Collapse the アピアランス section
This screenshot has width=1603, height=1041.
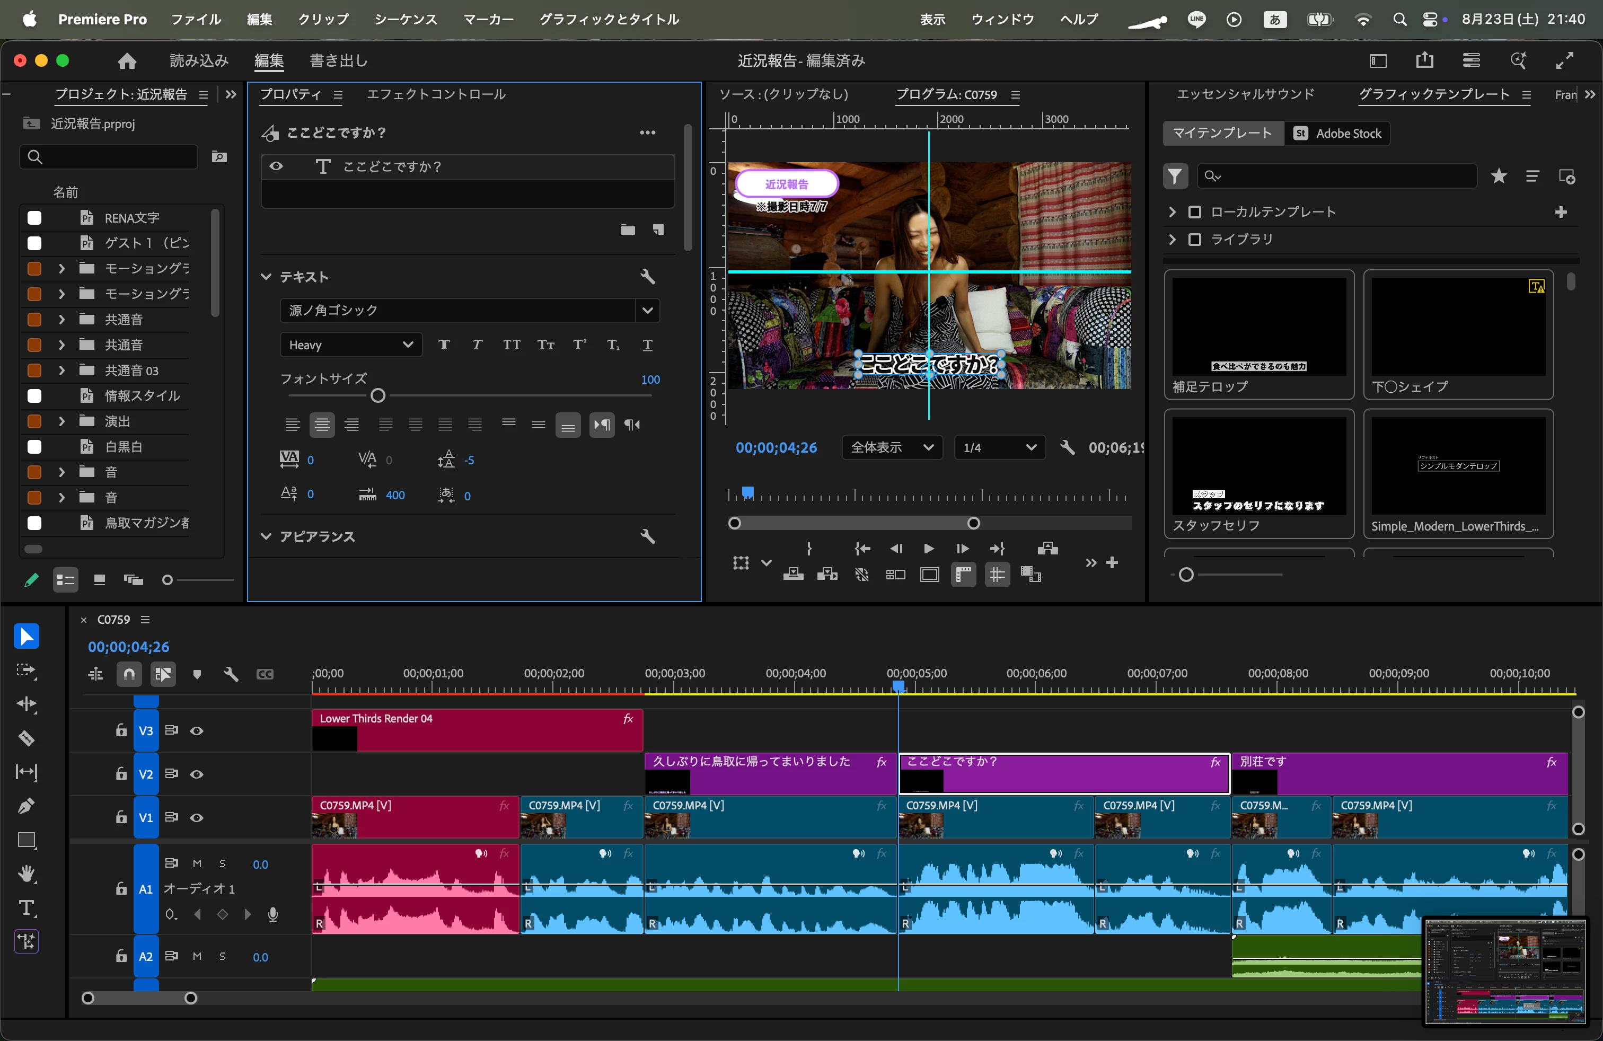266,536
